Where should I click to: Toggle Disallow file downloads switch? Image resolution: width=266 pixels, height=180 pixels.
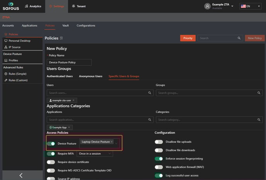point(159,150)
